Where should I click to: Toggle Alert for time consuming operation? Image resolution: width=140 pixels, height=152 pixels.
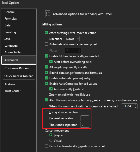pos(46,100)
